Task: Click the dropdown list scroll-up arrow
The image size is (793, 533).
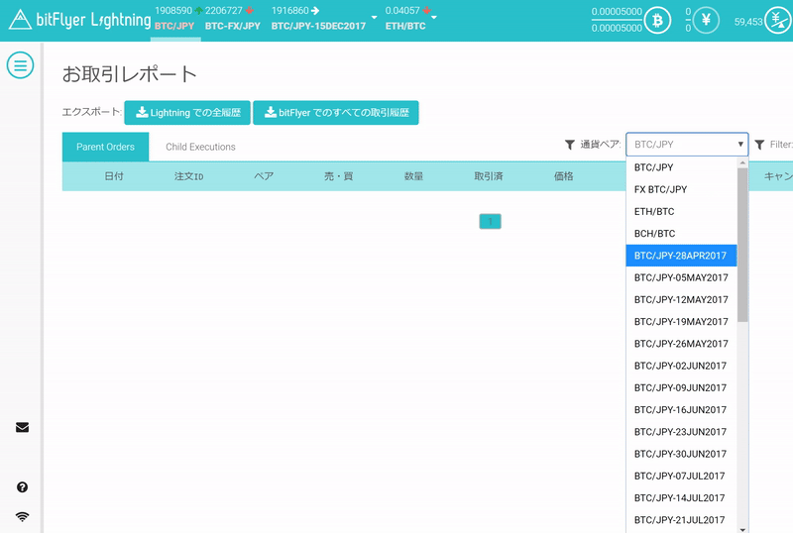Action: (742, 162)
